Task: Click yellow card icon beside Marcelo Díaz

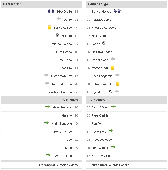Action: [113, 68]
